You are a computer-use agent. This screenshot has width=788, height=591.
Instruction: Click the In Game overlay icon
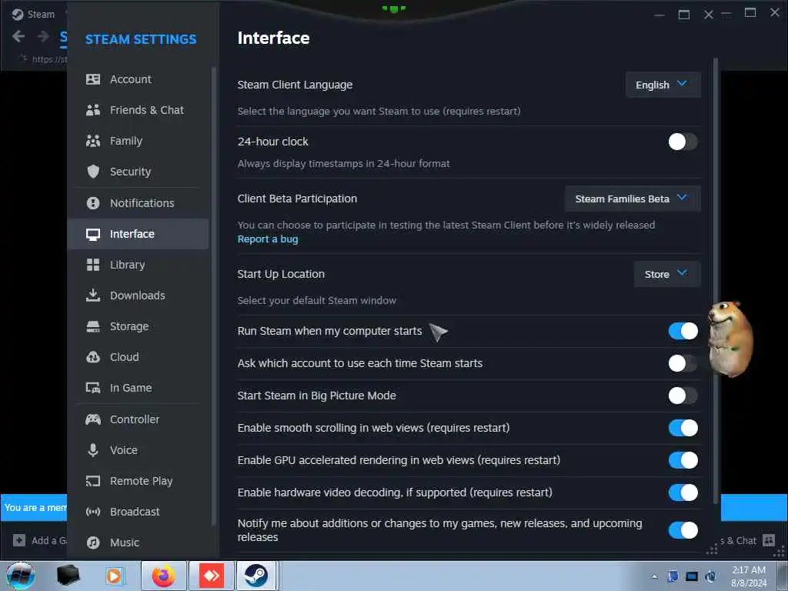click(x=93, y=388)
